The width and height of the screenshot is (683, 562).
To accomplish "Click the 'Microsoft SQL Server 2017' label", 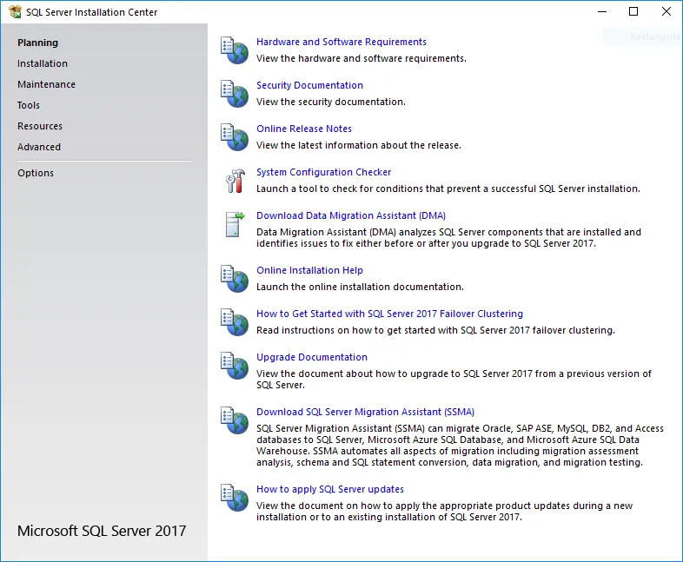I will point(102,531).
